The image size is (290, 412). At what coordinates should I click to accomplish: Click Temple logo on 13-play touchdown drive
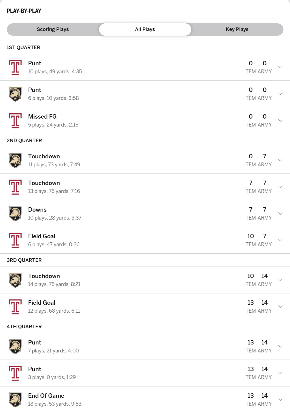tap(15, 187)
